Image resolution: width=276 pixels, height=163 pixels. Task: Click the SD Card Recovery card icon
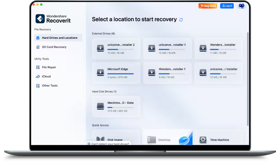click(38, 47)
